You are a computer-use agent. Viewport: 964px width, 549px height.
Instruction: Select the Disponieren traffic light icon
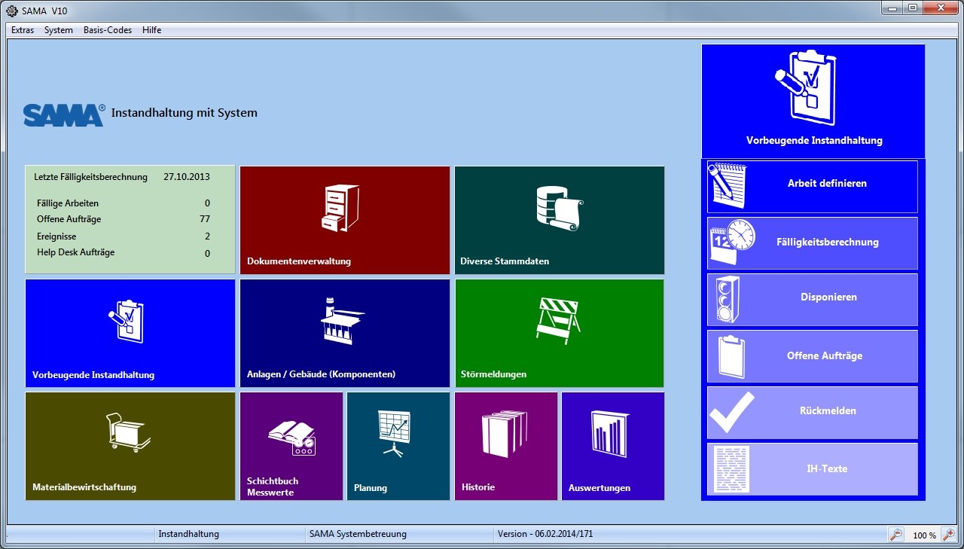(x=729, y=299)
